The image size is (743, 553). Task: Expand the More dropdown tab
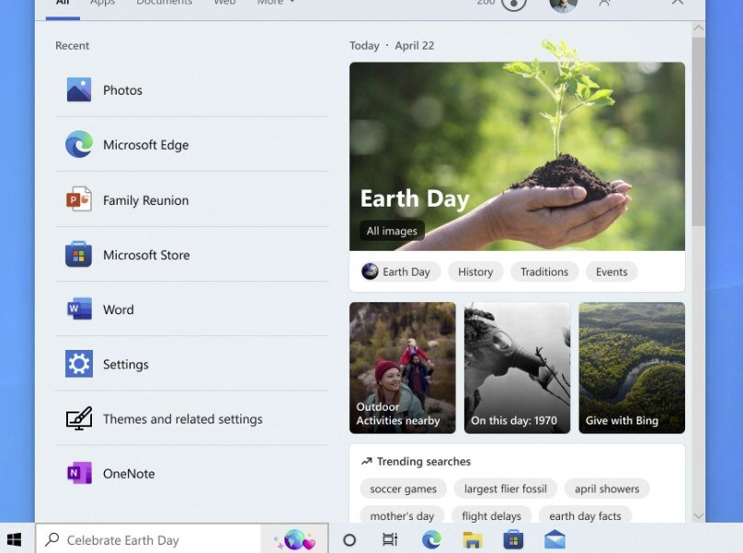pyautogui.click(x=275, y=3)
